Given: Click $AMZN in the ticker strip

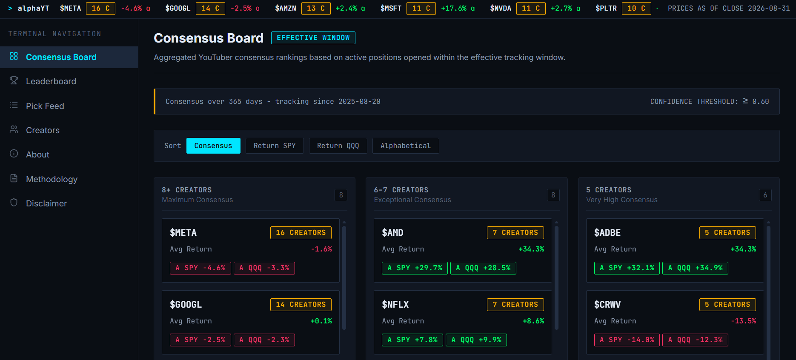Looking at the screenshot, I should [x=286, y=8].
